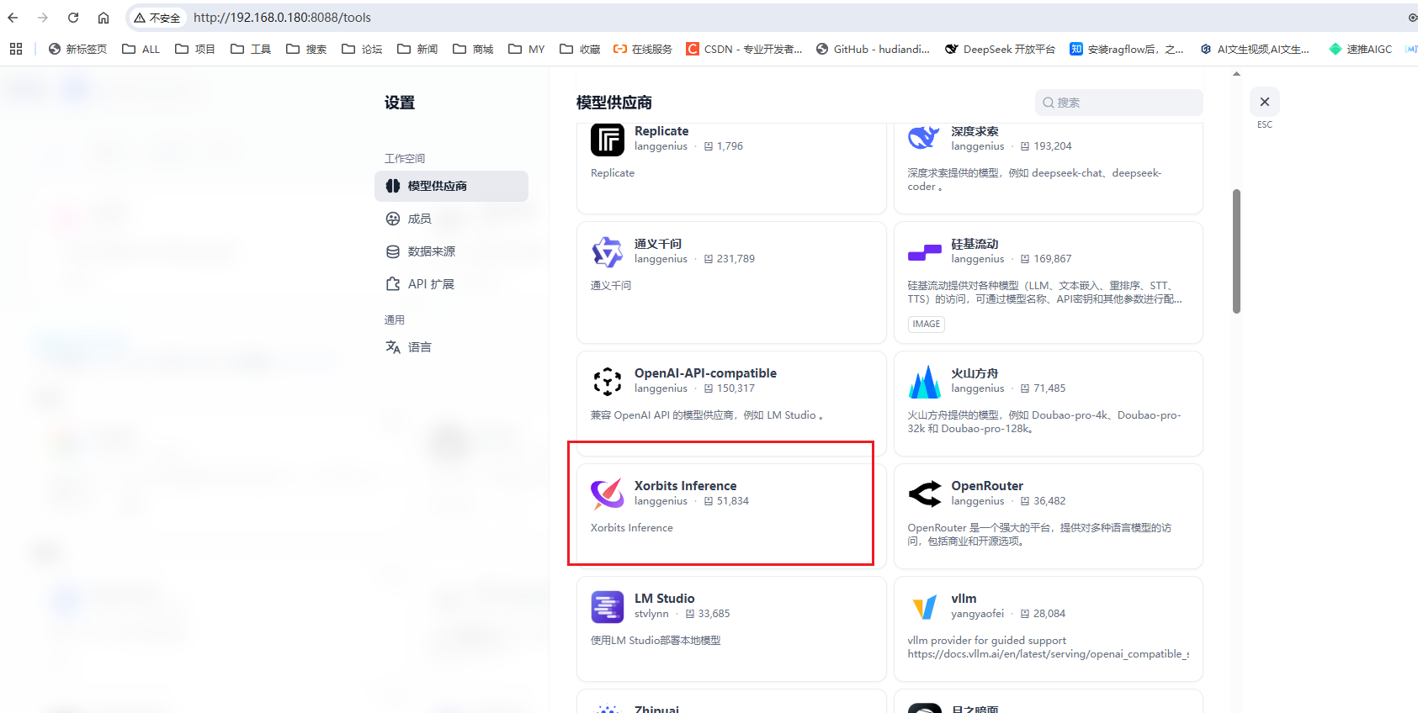1418x713 pixels.
Task: Open the MY bookmark folder
Action: click(527, 49)
